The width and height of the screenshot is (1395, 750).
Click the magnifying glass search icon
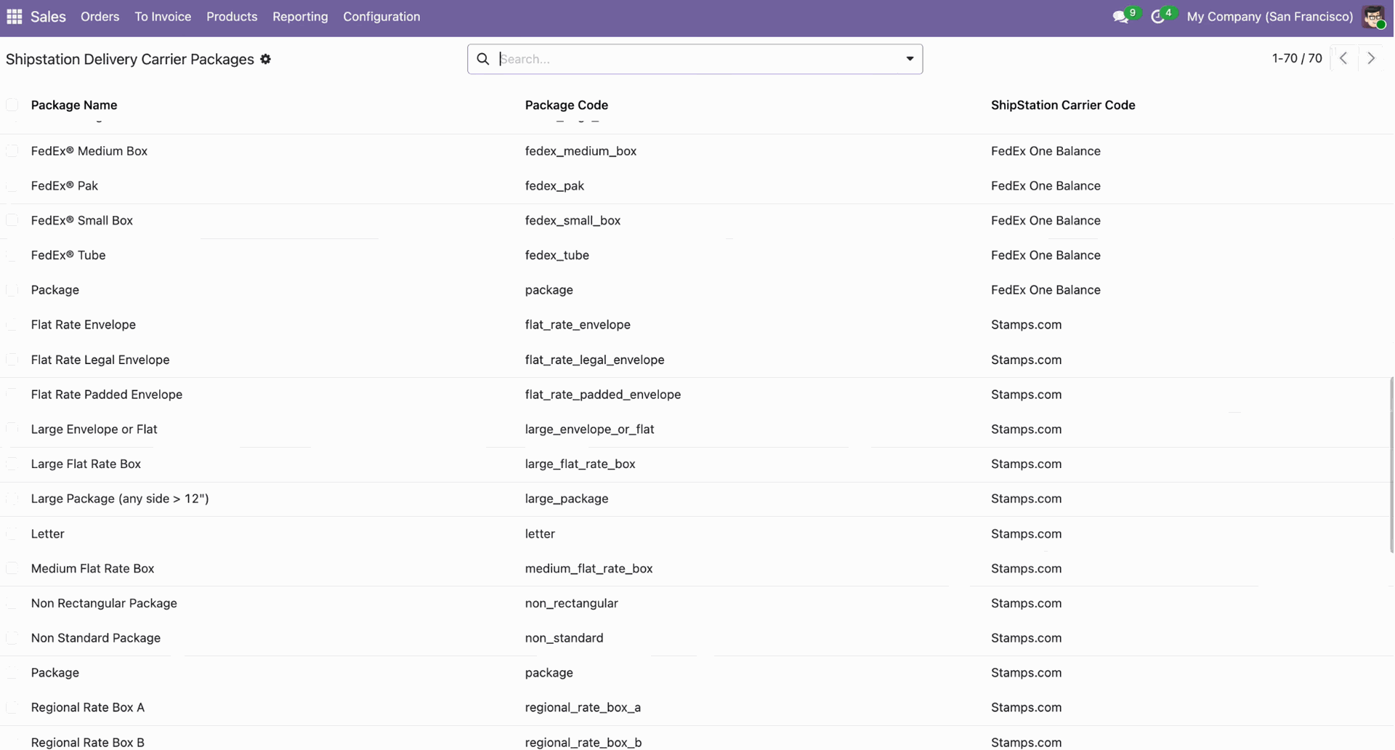[x=483, y=59]
